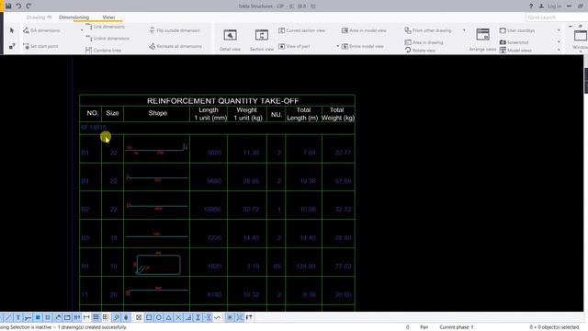Image resolution: width=588 pixels, height=331 pixels.
Task: Toggle the line selection switch
Action: [8, 317]
